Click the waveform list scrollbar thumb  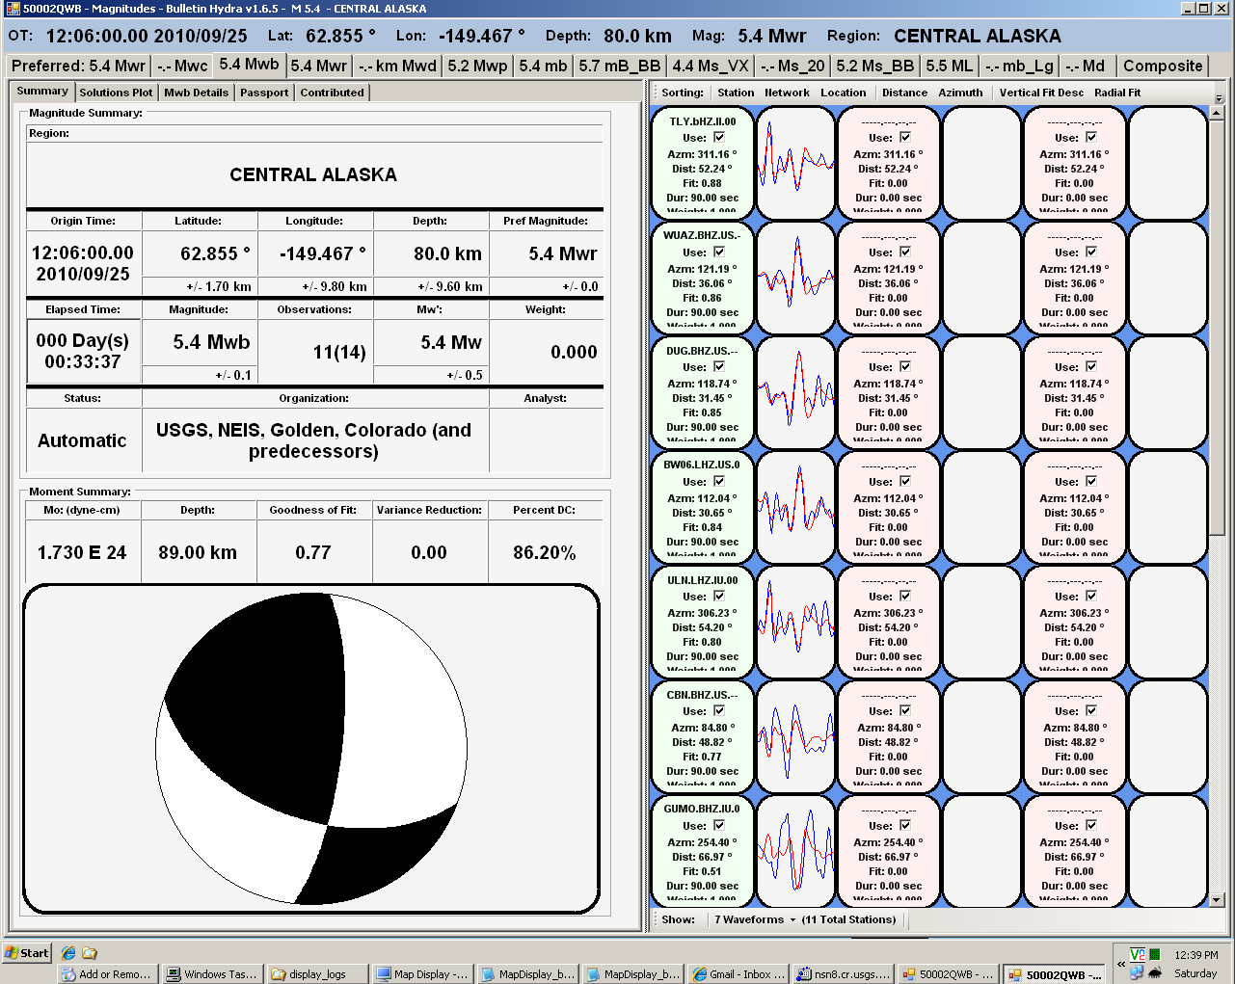click(1217, 328)
